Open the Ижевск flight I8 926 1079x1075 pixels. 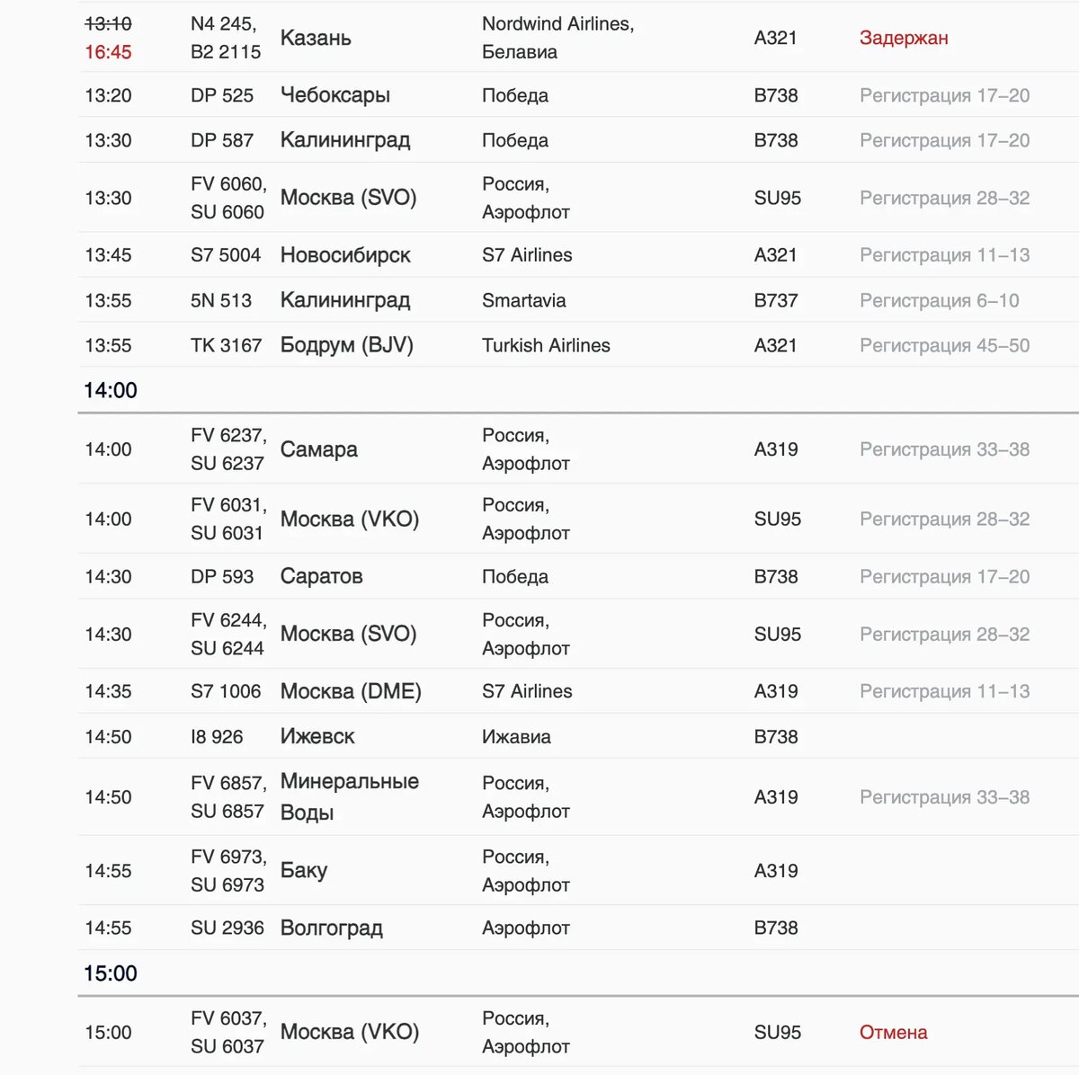pyautogui.click(x=578, y=737)
